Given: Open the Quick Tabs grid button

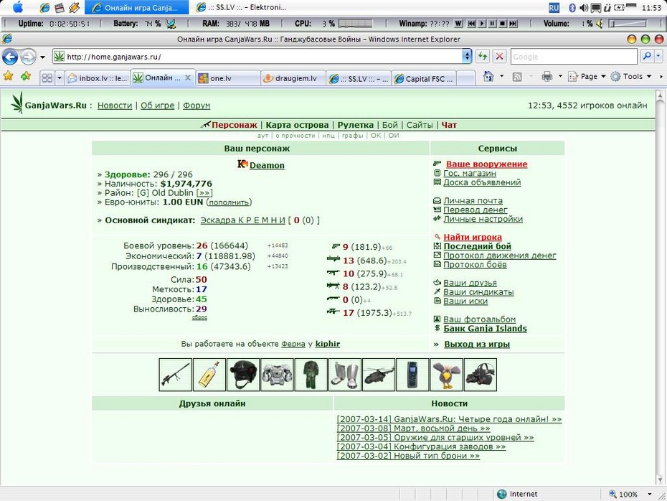Looking at the screenshot, I should tap(47, 78).
